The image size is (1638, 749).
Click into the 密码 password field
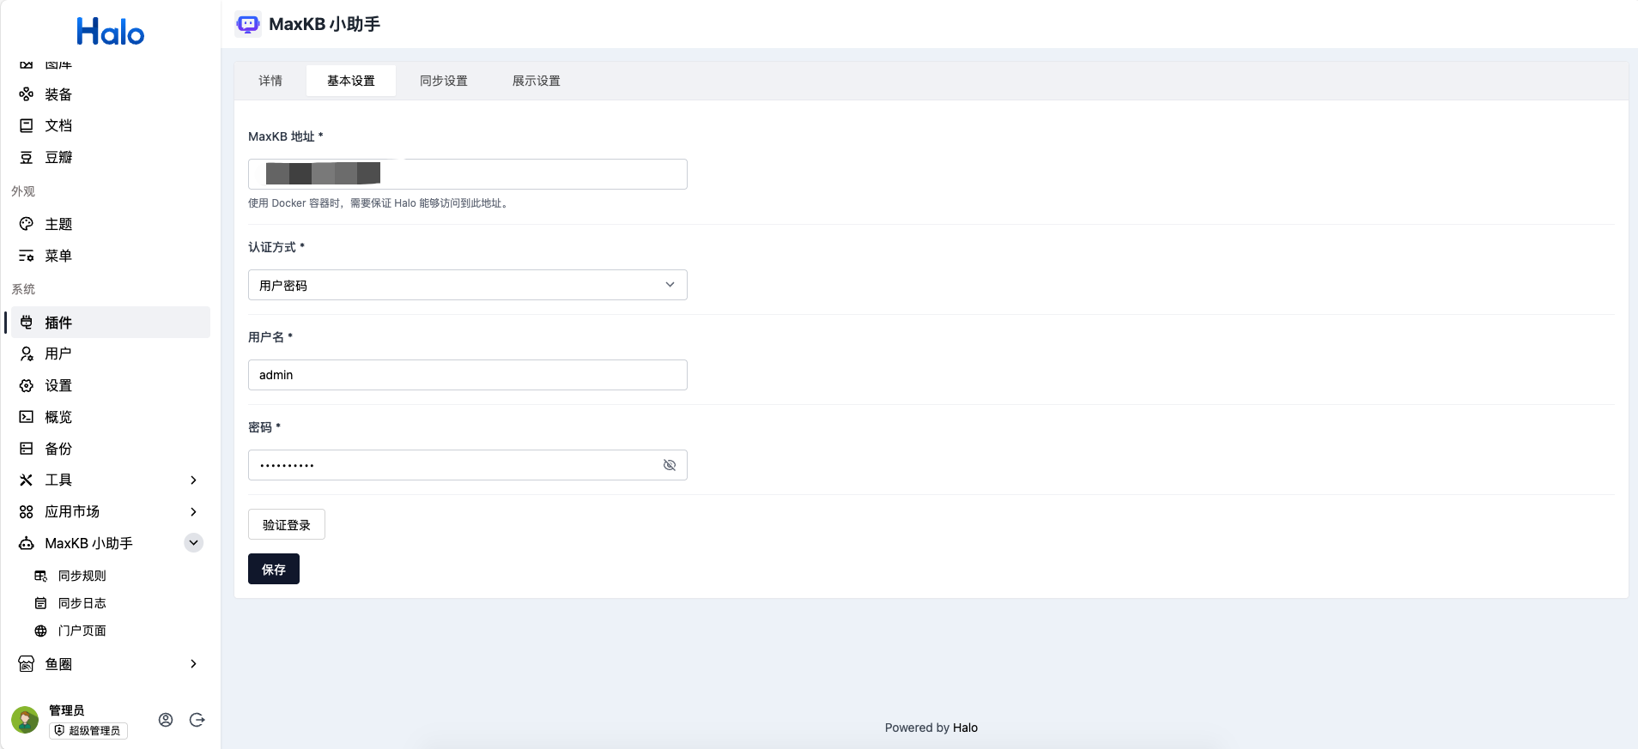pyautogui.click(x=468, y=465)
